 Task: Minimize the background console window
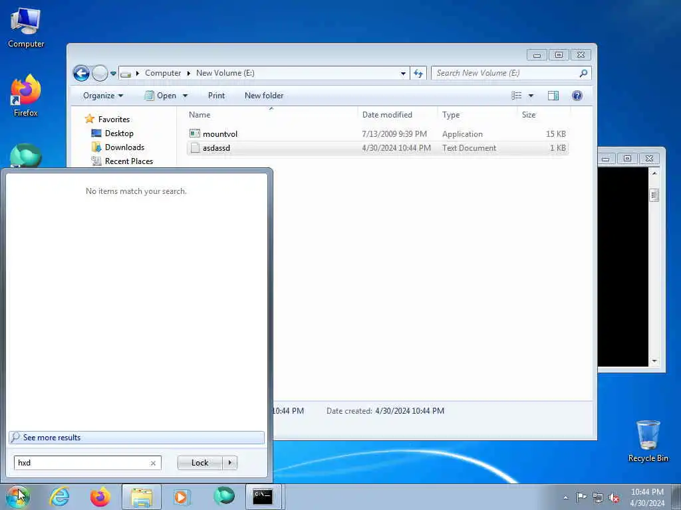coord(607,158)
